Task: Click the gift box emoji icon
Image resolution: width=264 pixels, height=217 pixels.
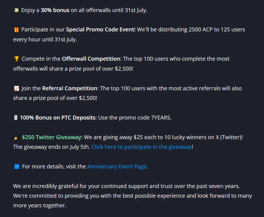Action: point(16,30)
